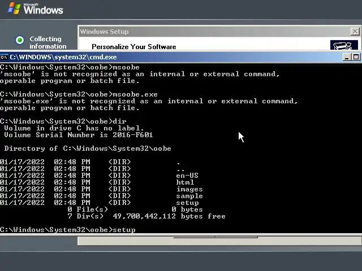Click the first 'msoobe' command line

point(70,67)
